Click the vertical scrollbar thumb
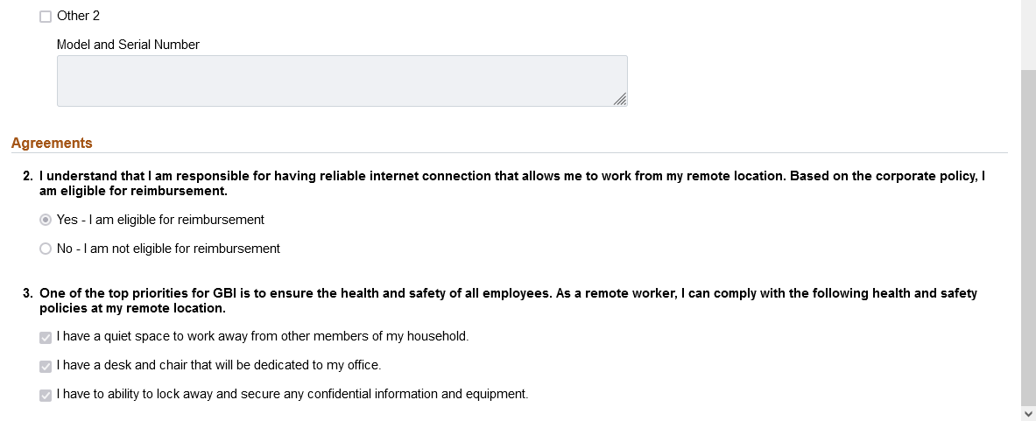1036x421 pixels. point(1028,237)
